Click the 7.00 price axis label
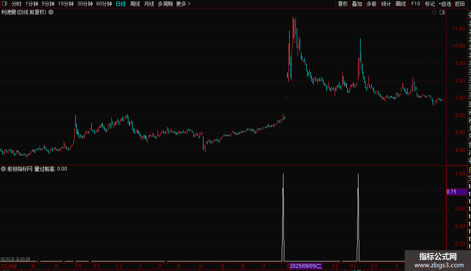471x271 pixels. tap(460, 98)
